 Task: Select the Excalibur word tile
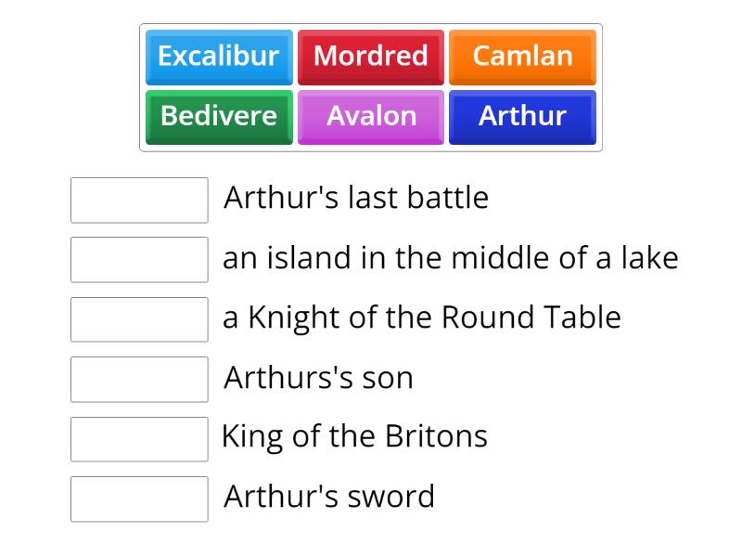point(219,57)
